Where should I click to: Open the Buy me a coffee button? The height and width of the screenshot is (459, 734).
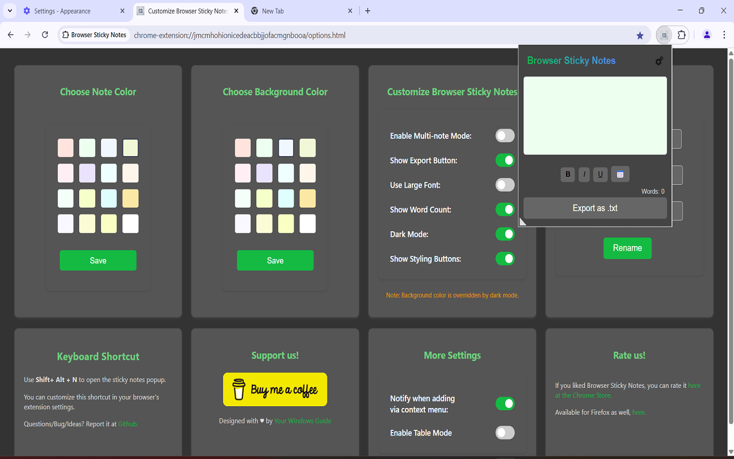pyautogui.click(x=275, y=390)
